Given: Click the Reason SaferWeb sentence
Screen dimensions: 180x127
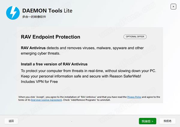Looking at the screenshot, I should 81,76.
